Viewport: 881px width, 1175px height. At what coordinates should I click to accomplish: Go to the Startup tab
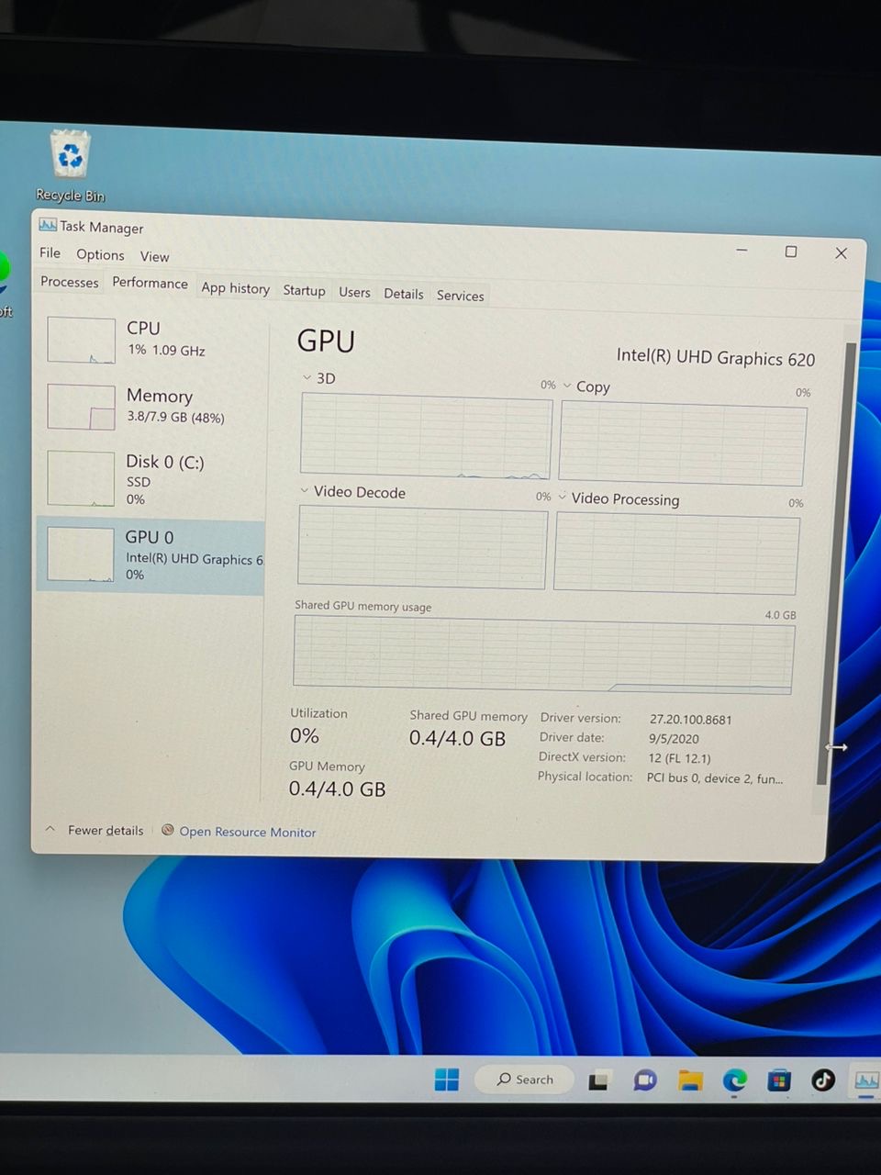[x=304, y=290]
